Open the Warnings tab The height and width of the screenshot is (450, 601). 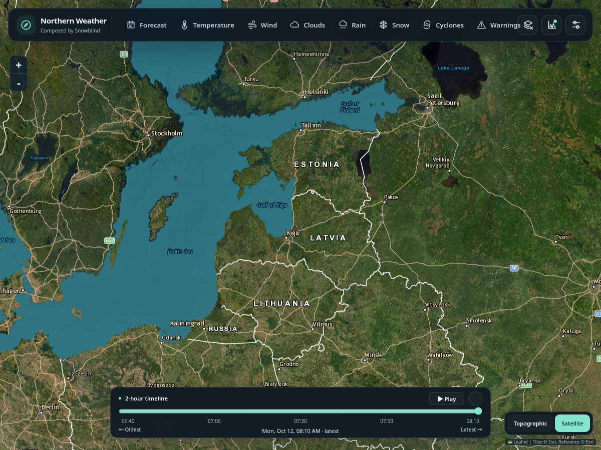[x=499, y=25]
